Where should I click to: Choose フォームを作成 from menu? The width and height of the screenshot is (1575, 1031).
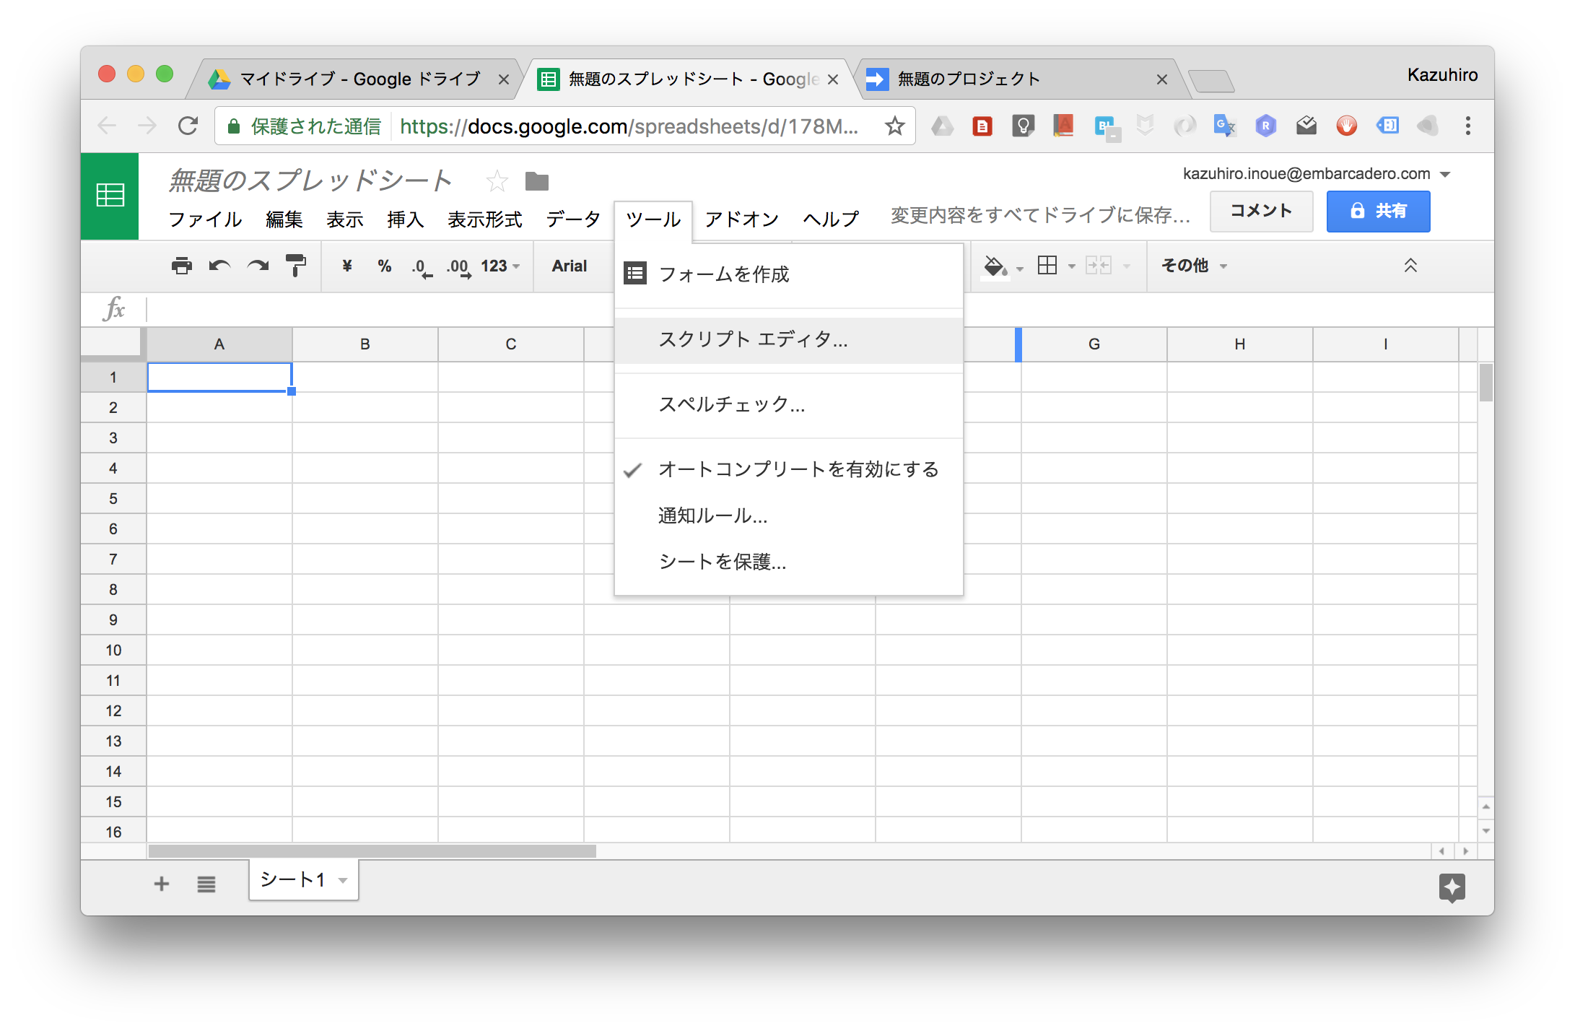click(788, 274)
